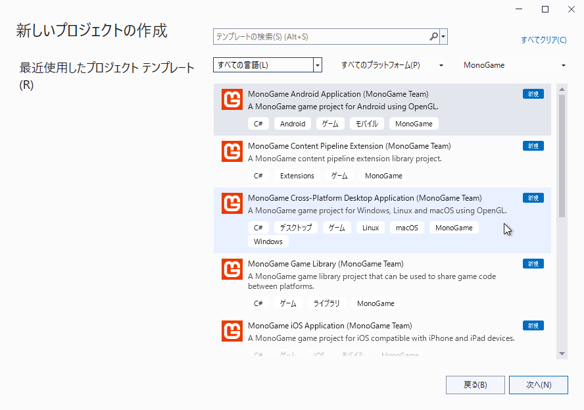Image resolution: width=584 pixels, height=410 pixels.
Task: Click the "macOS" tag on Cross-Platform template
Action: click(x=407, y=228)
